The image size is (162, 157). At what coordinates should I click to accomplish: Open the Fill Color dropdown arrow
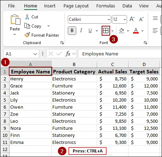tap(128, 31)
